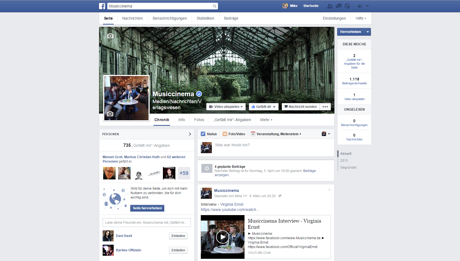Open the youtube.com/watch link
The width and height of the screenshot is (460, 261).
(230, 210)
